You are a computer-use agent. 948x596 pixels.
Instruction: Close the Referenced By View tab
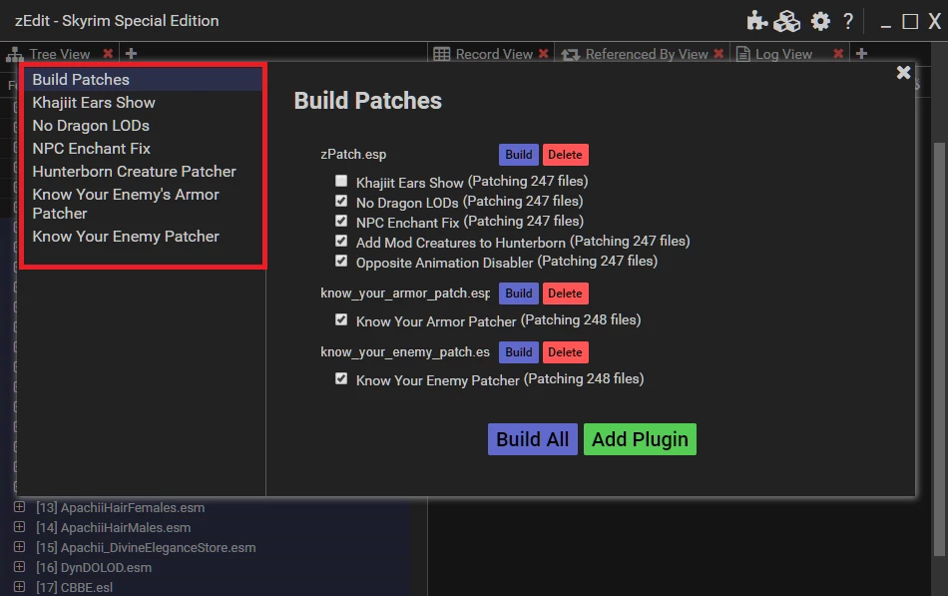(x=718, y=53)
